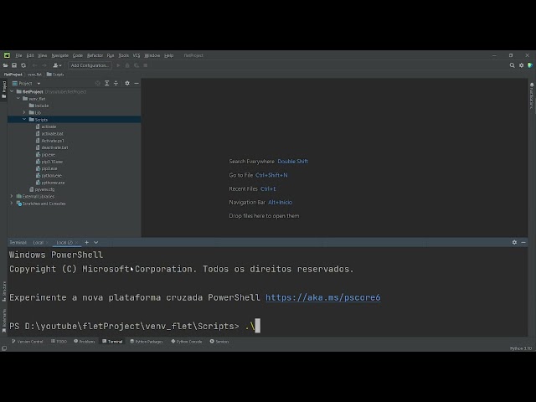Collapse the venv_flet folder

pos(18,99)
